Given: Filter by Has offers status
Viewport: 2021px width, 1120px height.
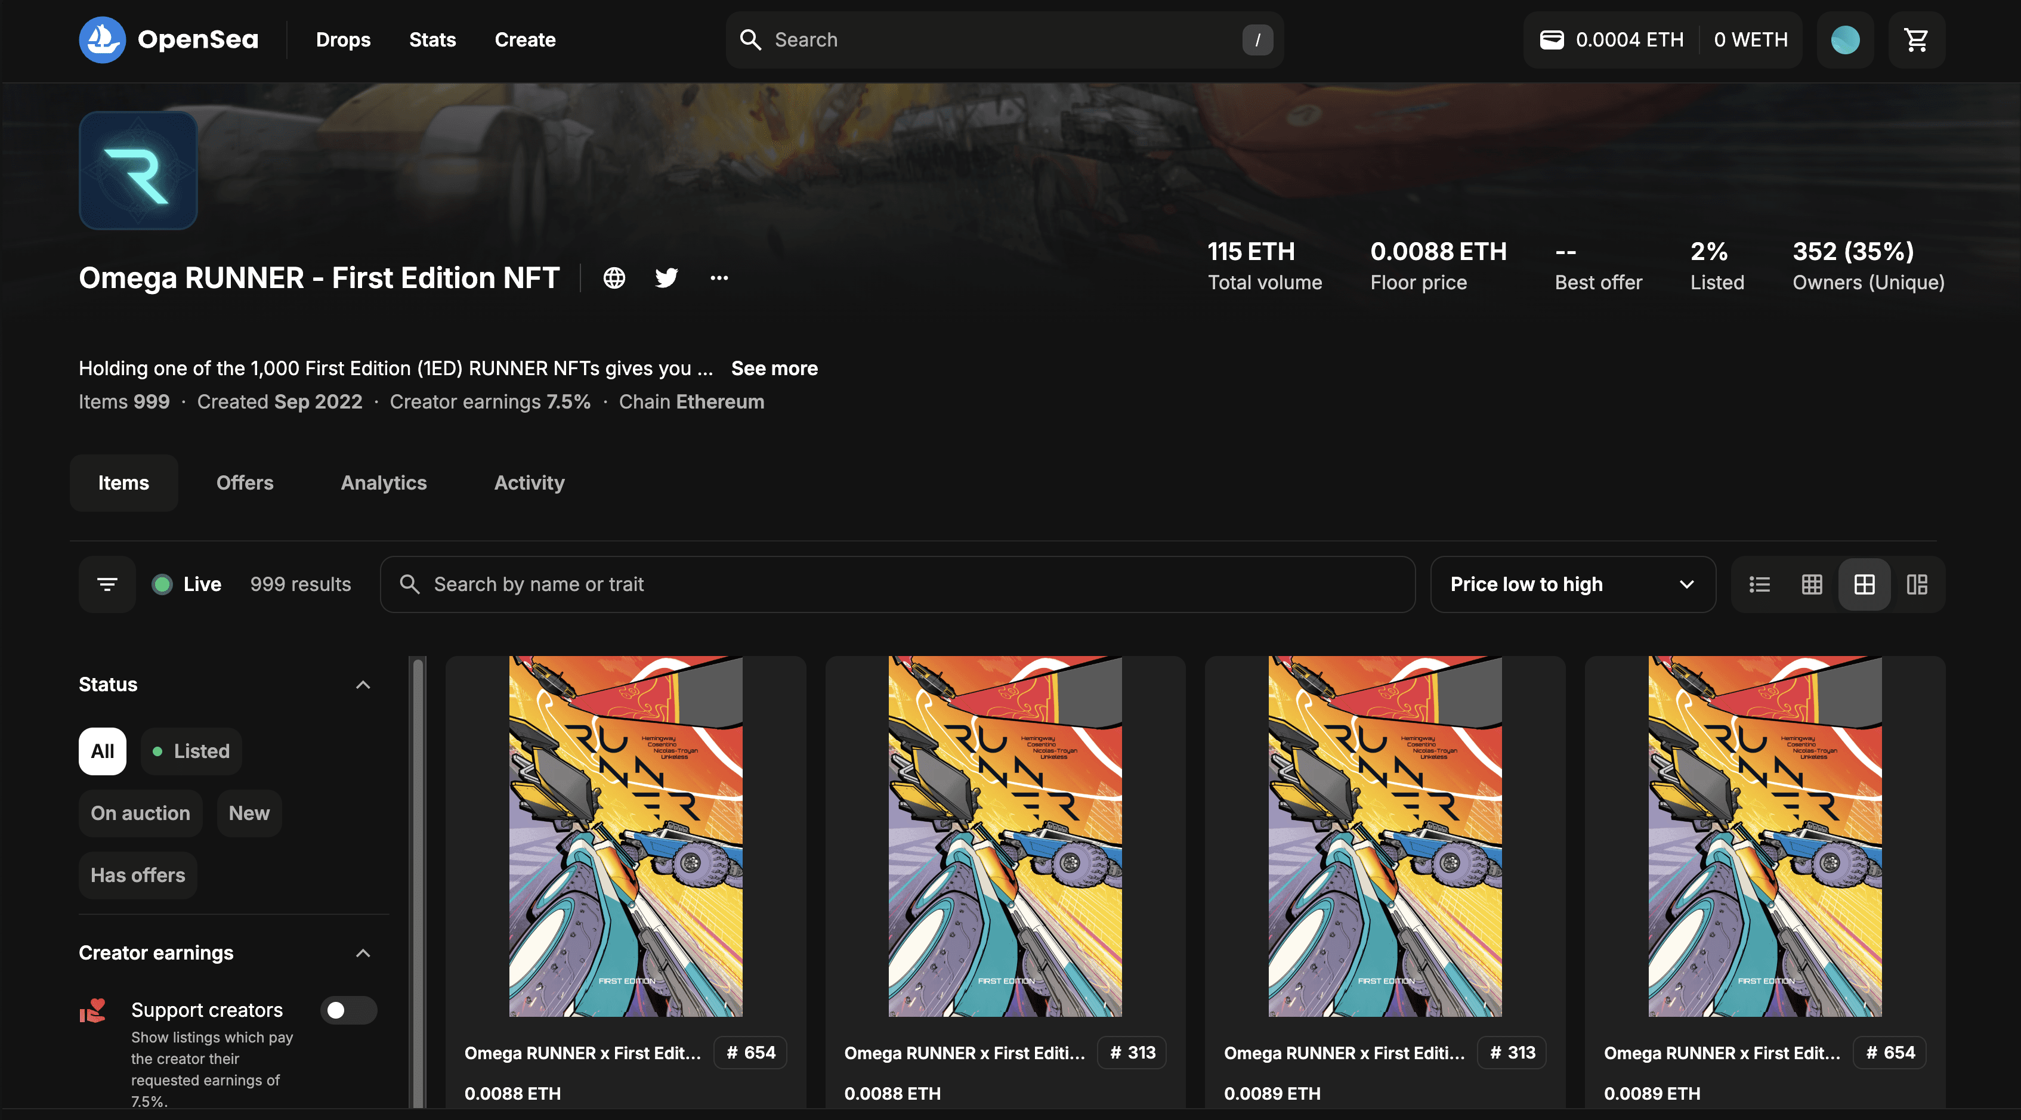Looking at the screenshot, I should pyautogui.click(x=137, y=875).
